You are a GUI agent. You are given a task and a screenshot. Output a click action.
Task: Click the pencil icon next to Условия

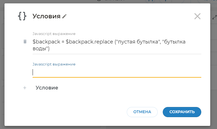pyautogui.click(x=65, y=16)
